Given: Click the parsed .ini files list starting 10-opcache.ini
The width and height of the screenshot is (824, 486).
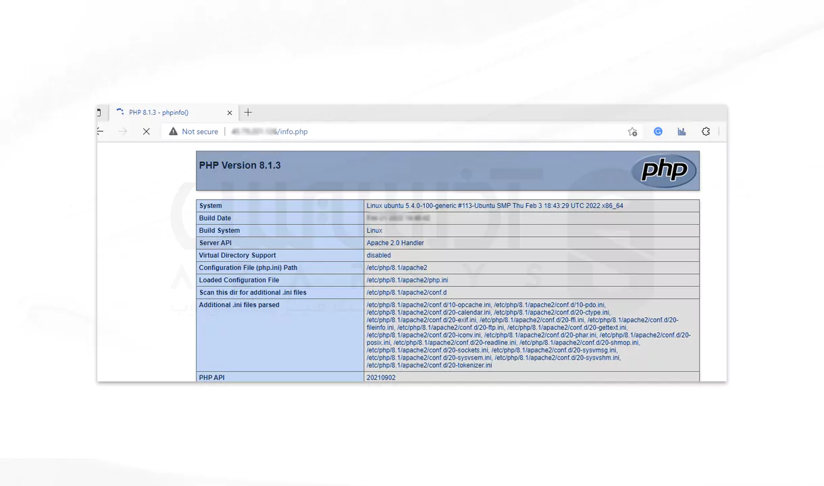Looking at the screenshot, I should click(529, 335).
